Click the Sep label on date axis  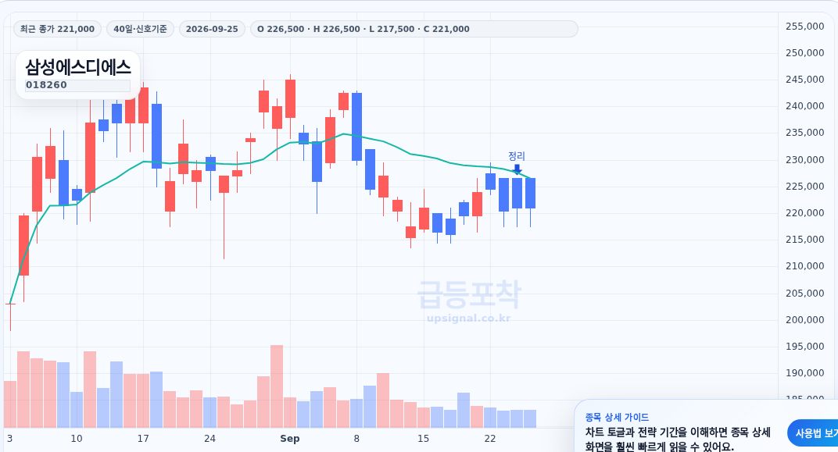(290, 439)
